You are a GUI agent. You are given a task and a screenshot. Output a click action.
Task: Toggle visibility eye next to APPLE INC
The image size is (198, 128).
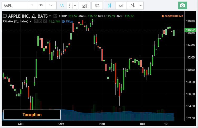tap(55, 16)
